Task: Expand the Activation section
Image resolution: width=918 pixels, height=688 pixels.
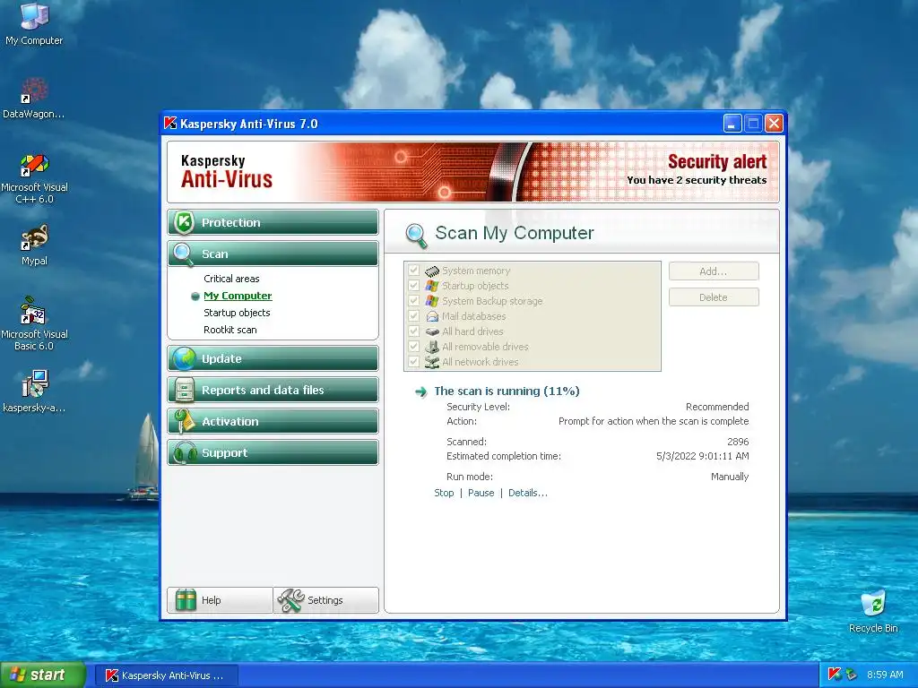Action: [x=273, y=421]
